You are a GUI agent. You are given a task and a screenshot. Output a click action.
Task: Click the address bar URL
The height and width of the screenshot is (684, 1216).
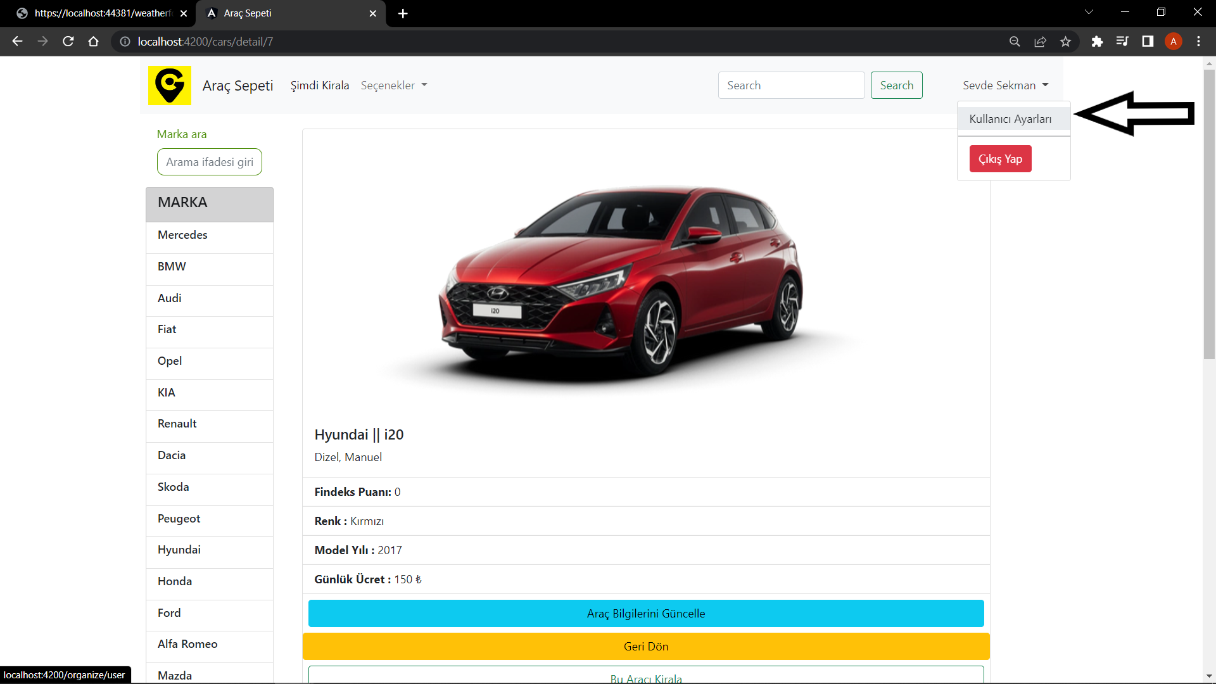pos(205,41)
